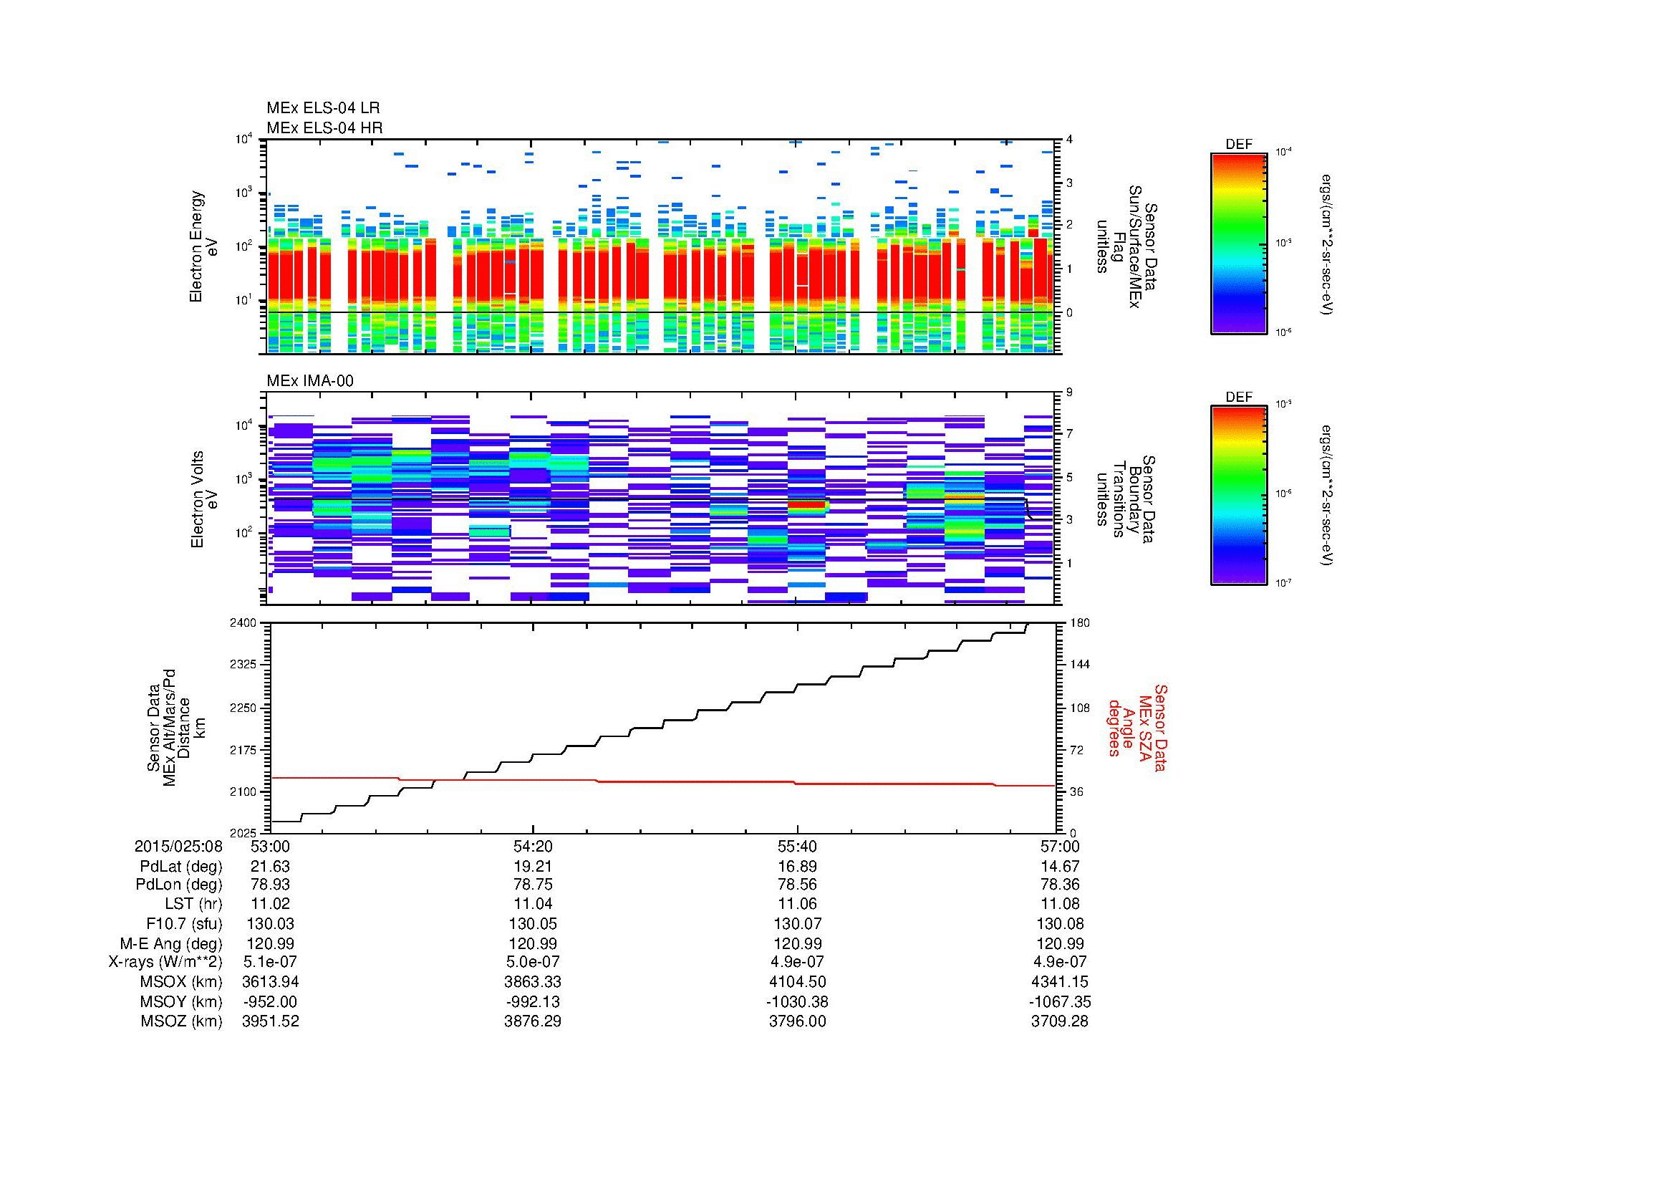
Task: Click the '55:40' time tick label
Action: click(797, 846)
